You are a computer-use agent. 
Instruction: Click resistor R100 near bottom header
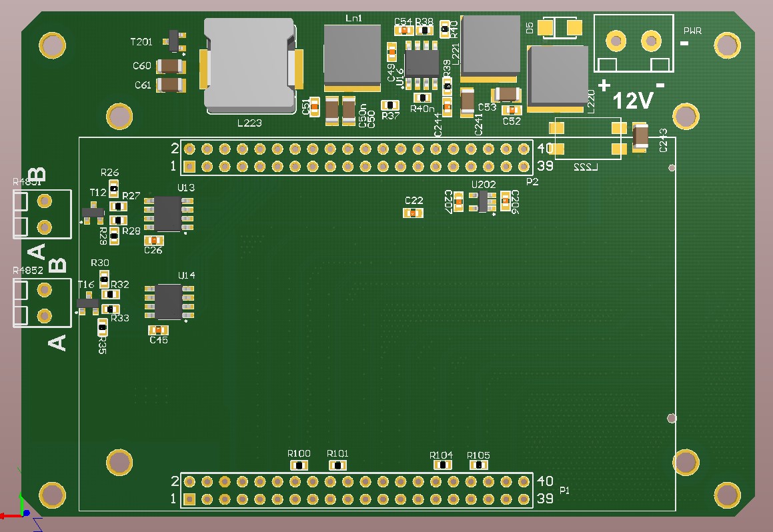(298, 465)
